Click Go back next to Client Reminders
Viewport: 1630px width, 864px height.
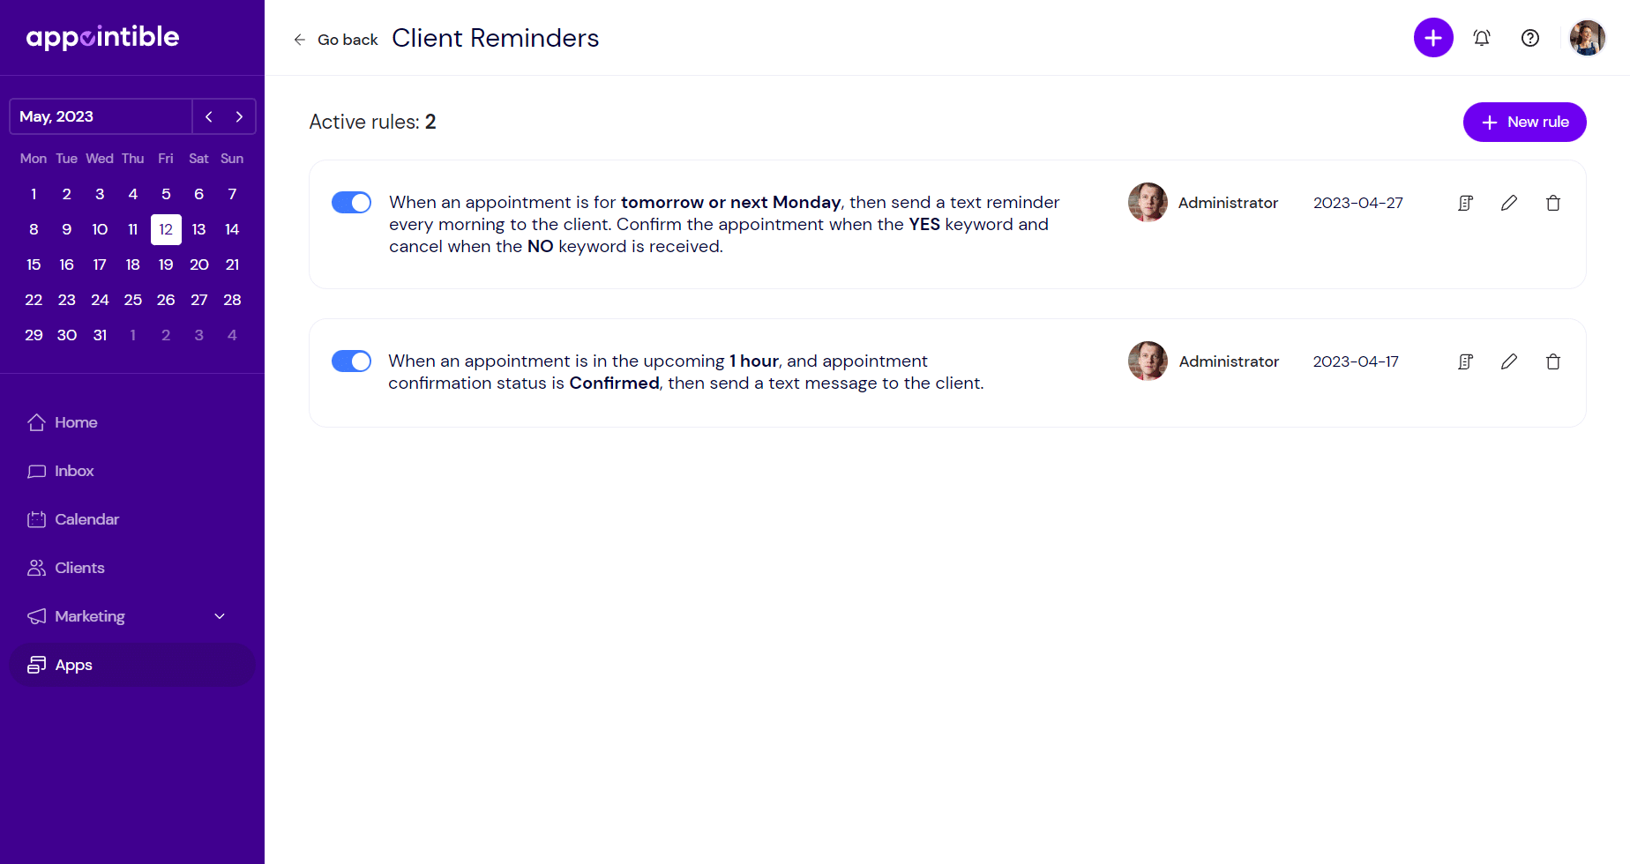click(x=348, y=40)
